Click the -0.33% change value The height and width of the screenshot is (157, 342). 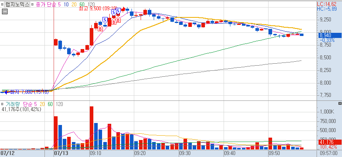tap(327, 40)
